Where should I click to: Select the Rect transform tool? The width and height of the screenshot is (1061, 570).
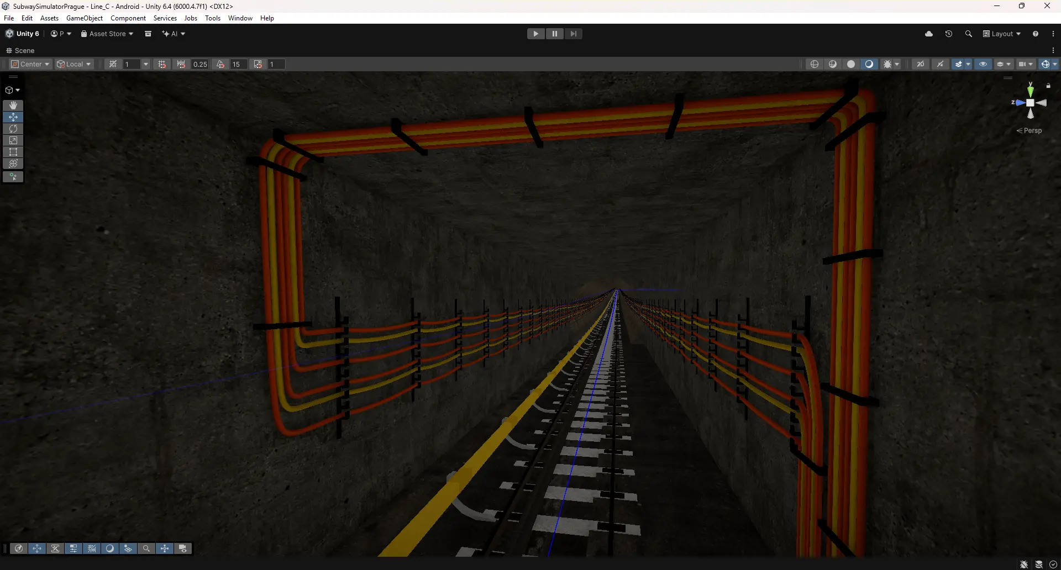click(13, 152)
